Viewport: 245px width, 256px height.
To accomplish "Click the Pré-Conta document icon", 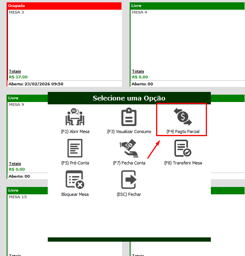I will (x=75, y=148).
